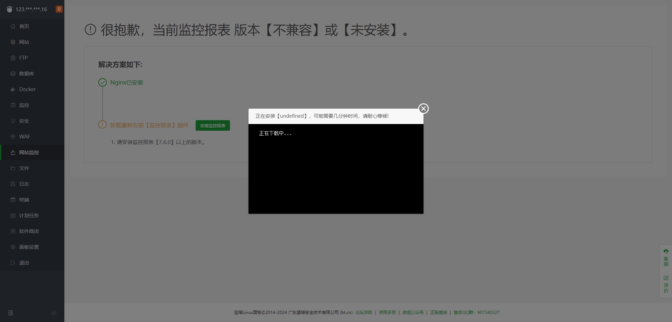Click the panel logo icon beside the IP address
This screenshot has width=672, height=322.
[x=9, y=9]
